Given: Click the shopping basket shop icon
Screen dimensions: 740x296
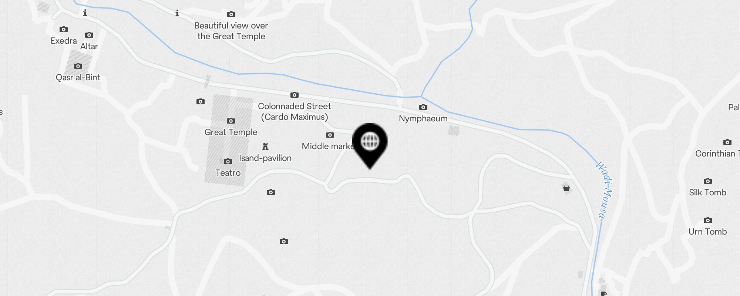Looking at the screenshot, I should point(566,188).
